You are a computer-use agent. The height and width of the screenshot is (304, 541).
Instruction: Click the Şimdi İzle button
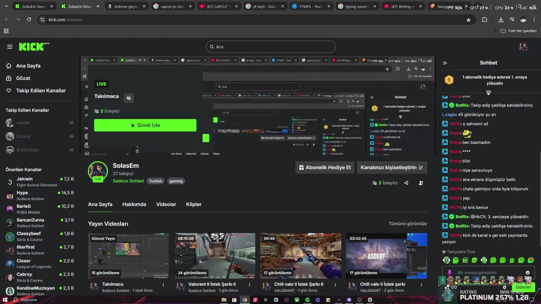coord(145,125)
